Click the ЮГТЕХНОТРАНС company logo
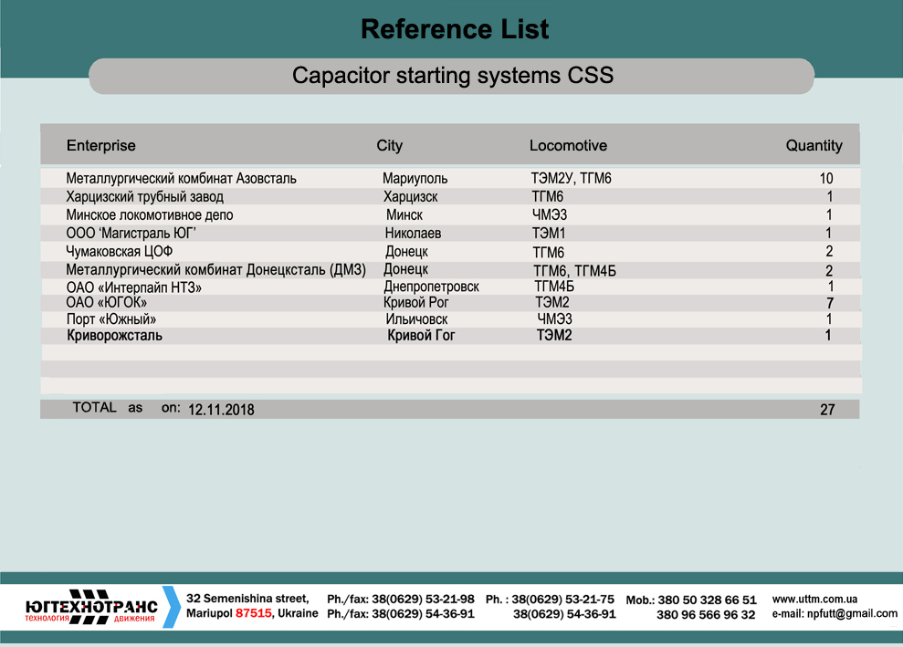Viewport: 903px width, 647px height. 91,607
